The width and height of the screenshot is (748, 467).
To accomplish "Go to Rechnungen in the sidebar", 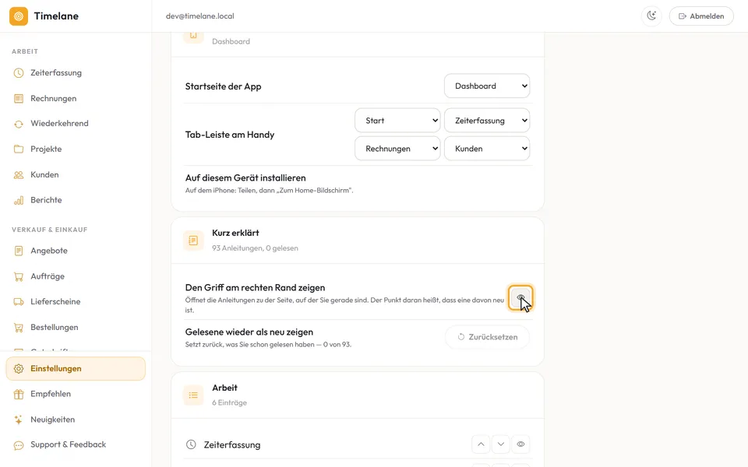I will 76,99.
